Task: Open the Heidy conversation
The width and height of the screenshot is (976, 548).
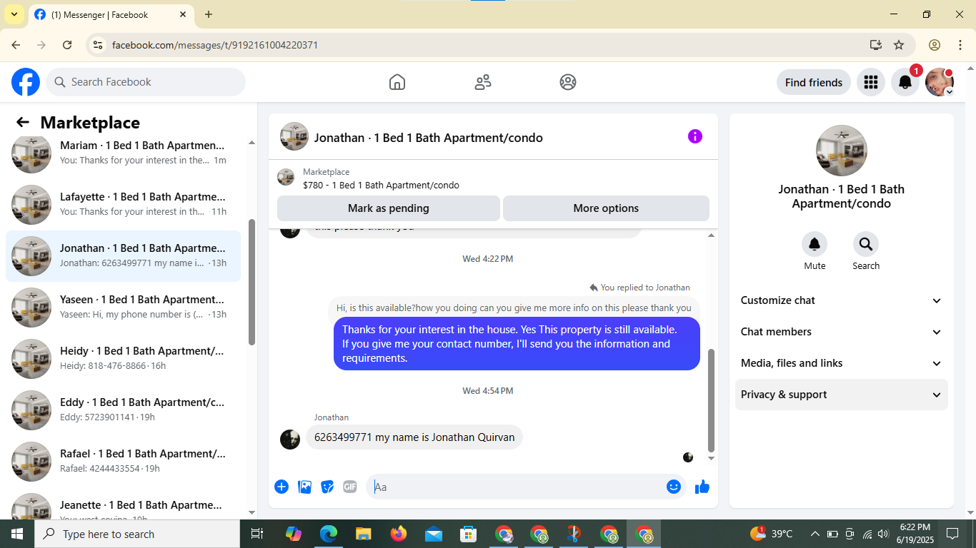Action: [x=123, y=358]
